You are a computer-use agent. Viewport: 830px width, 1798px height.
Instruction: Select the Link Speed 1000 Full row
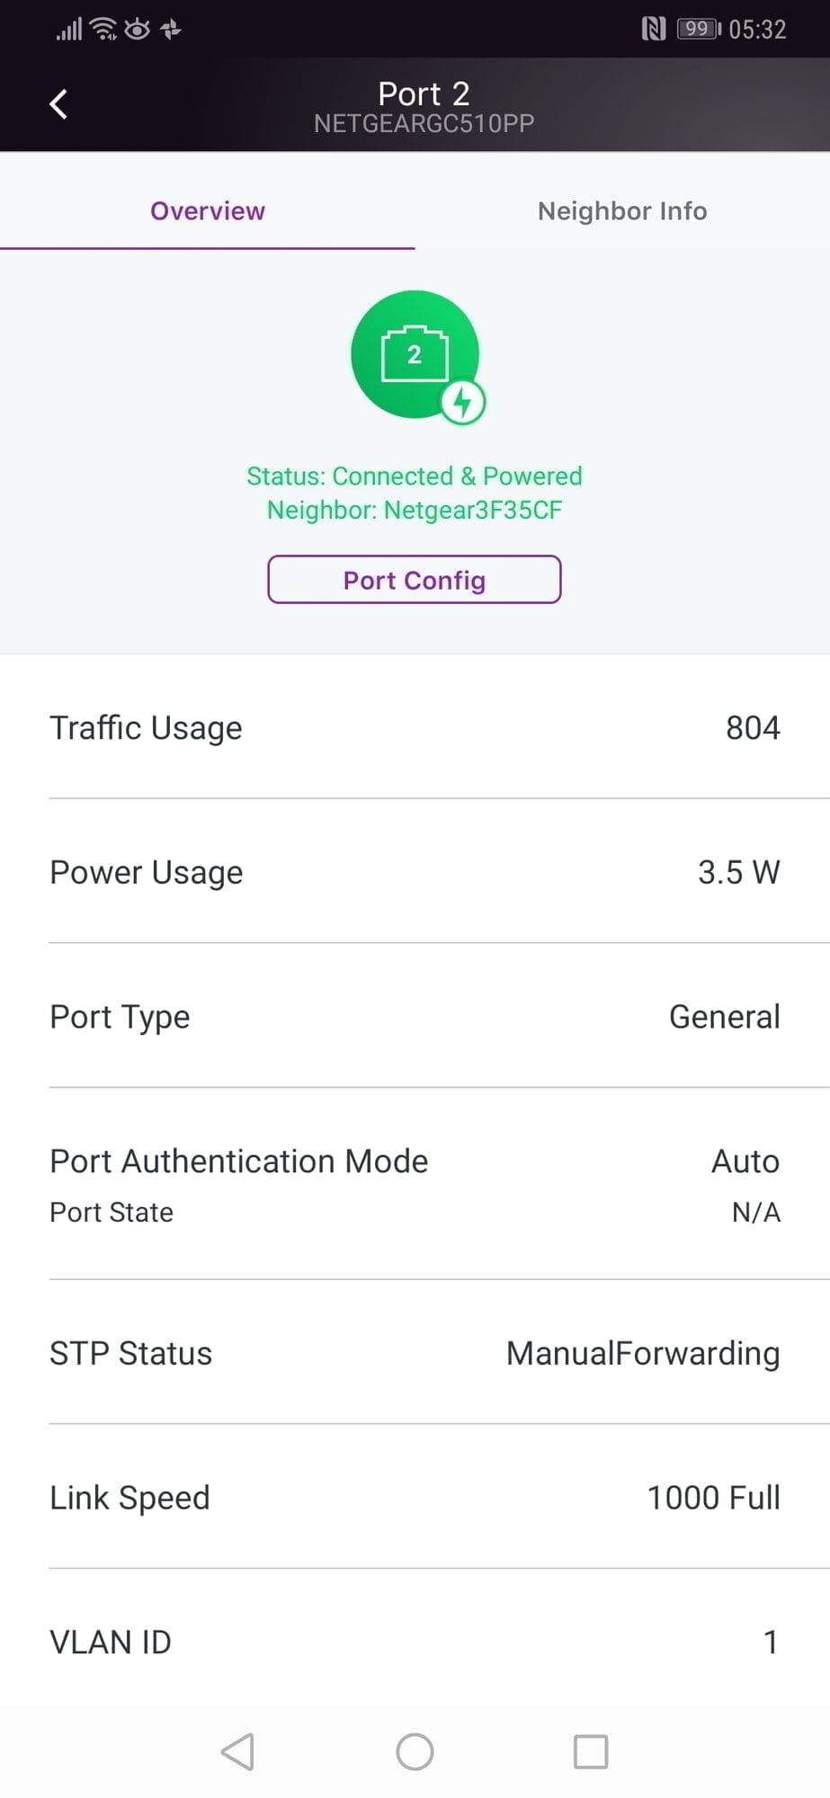coord(415,1498)
